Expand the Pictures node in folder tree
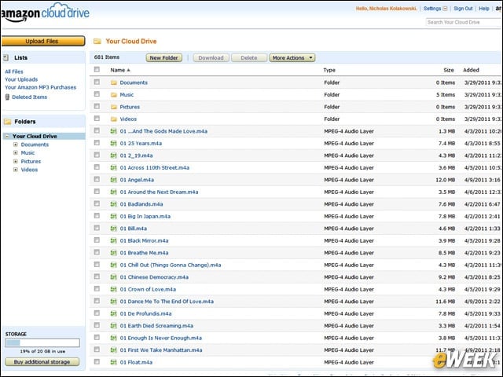This screenshot has width=503, height=377. [16, 161]
